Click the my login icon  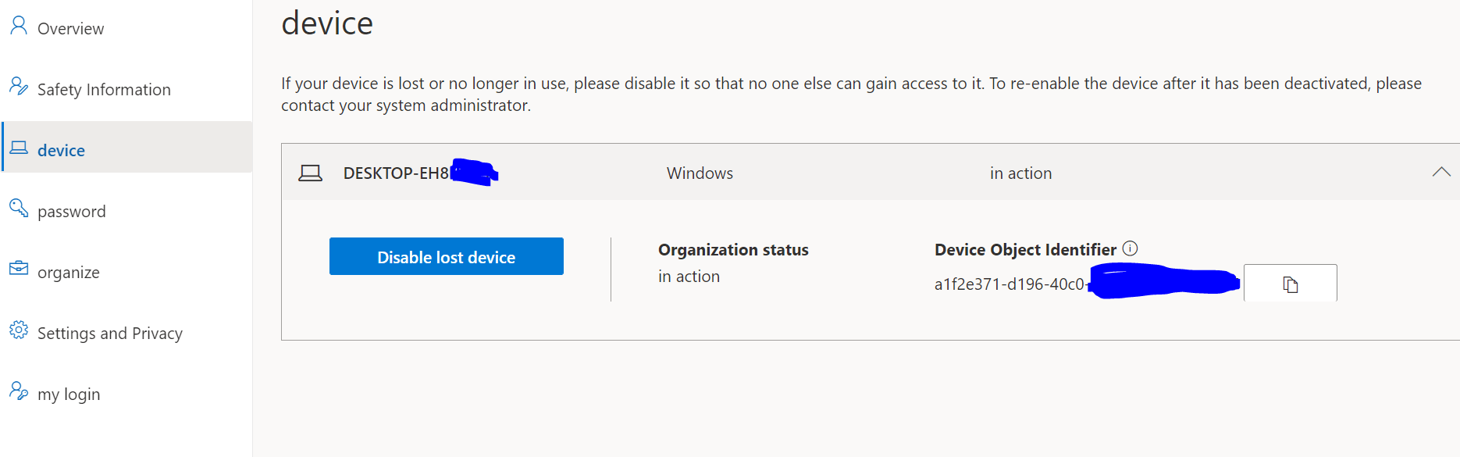[x=19, y=391]
